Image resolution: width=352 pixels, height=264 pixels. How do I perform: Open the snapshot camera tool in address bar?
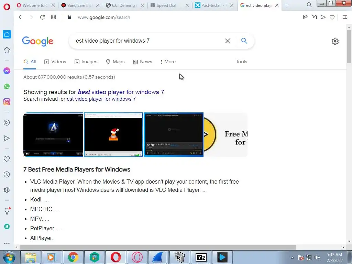[x=314, y=17]
